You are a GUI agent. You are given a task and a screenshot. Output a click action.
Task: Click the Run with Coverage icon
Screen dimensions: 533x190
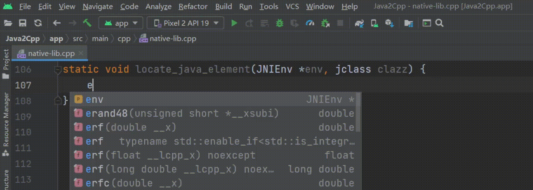[294, 23]
